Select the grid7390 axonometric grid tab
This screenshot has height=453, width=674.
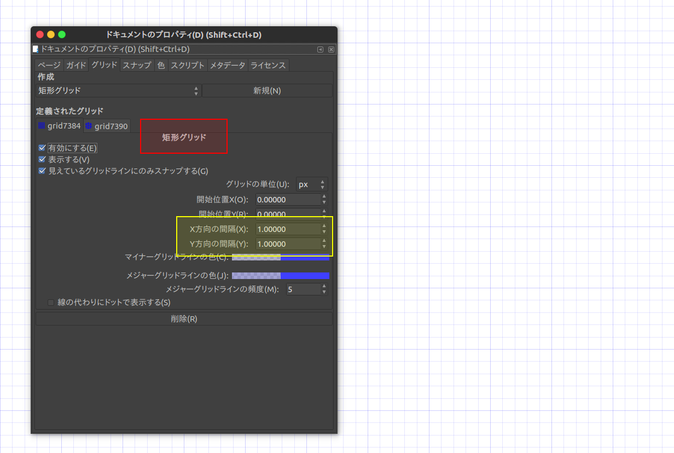click(x=107, y=126)
